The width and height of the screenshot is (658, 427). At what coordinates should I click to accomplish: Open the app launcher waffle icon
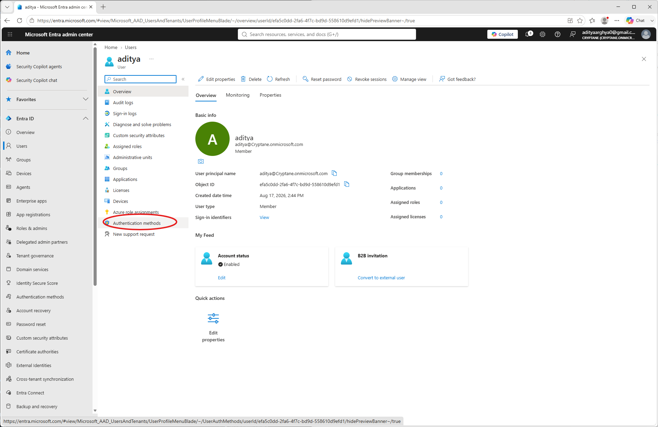coord(10,34)
